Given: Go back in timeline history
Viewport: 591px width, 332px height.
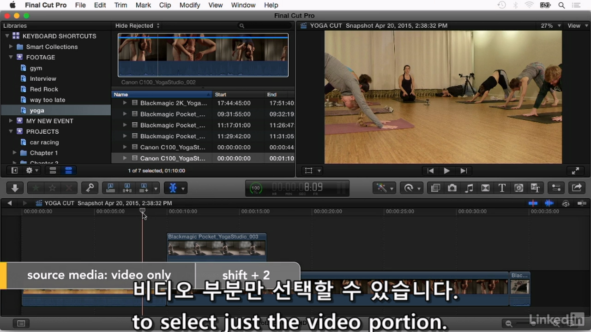Looking at the screenshot, I should point(9,203).
